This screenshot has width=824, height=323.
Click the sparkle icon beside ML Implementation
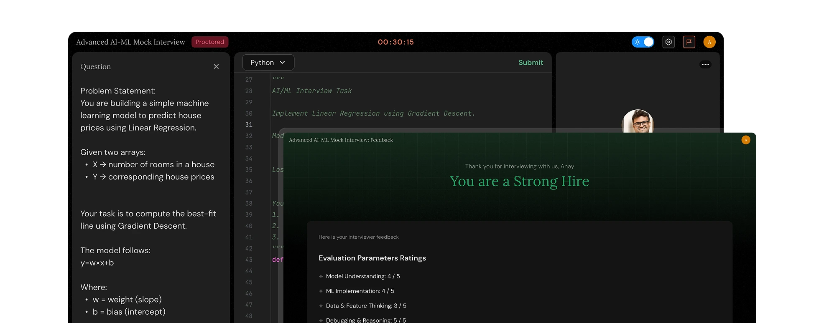[321, 291]
